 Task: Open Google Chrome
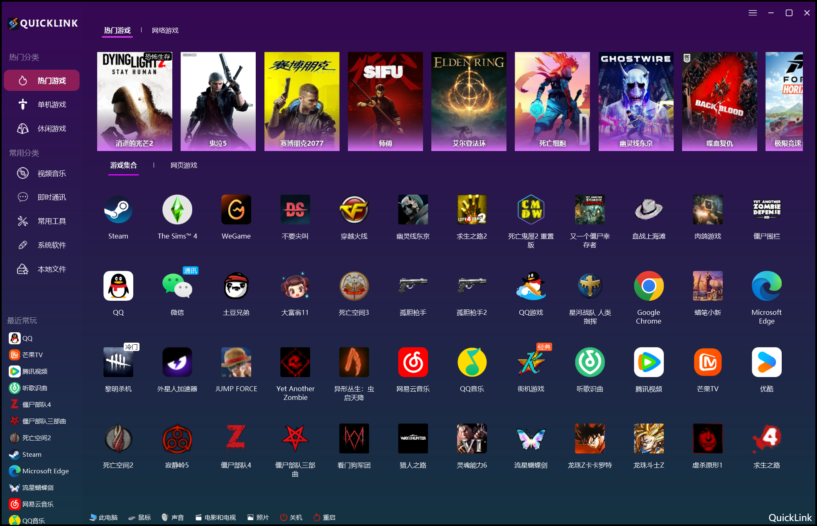(648, 286)
